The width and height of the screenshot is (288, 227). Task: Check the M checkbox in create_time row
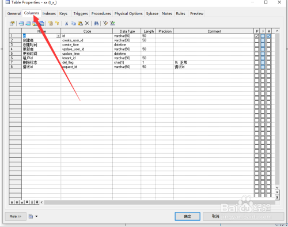[x=268, y=45]
